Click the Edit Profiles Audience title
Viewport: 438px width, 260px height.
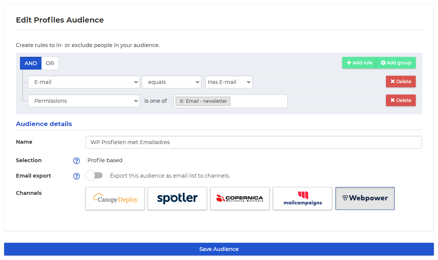pos(60,20)
